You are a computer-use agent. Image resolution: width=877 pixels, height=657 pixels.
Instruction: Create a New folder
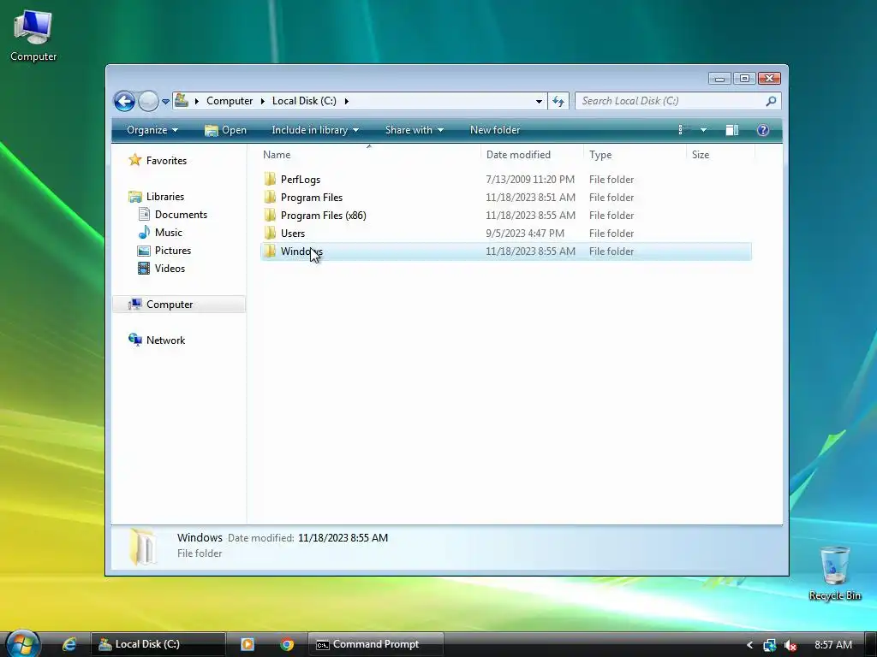coord(495,130)
